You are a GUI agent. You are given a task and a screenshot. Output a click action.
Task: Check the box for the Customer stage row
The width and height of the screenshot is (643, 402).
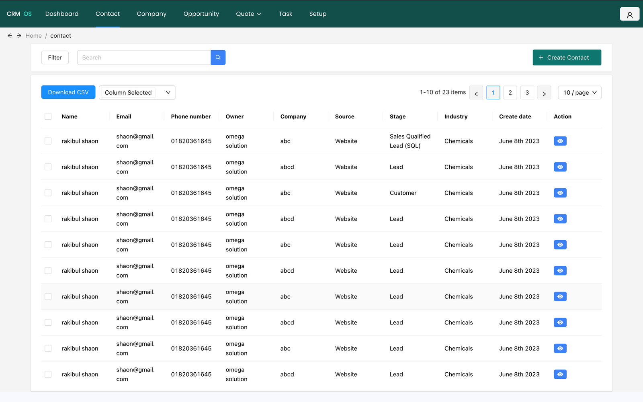click(48, 193)
